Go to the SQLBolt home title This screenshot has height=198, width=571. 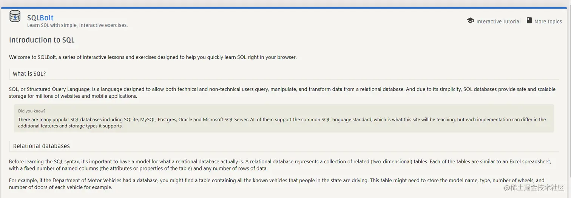click(40, 18)
